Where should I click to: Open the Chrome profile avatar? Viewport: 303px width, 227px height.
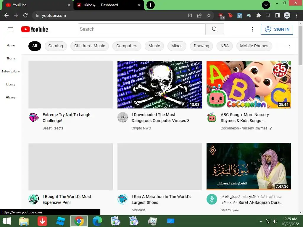tap(287, 15)
